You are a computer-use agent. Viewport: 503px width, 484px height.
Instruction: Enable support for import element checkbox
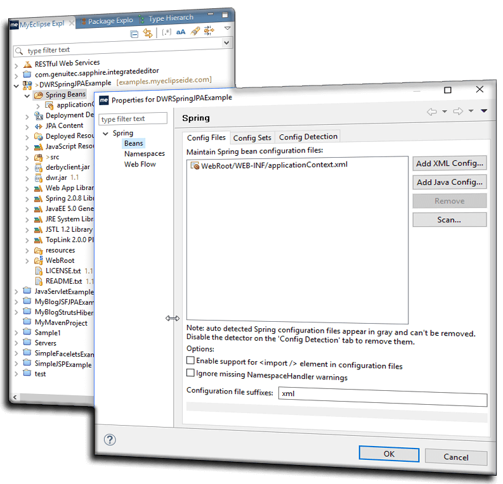(191, 360)
